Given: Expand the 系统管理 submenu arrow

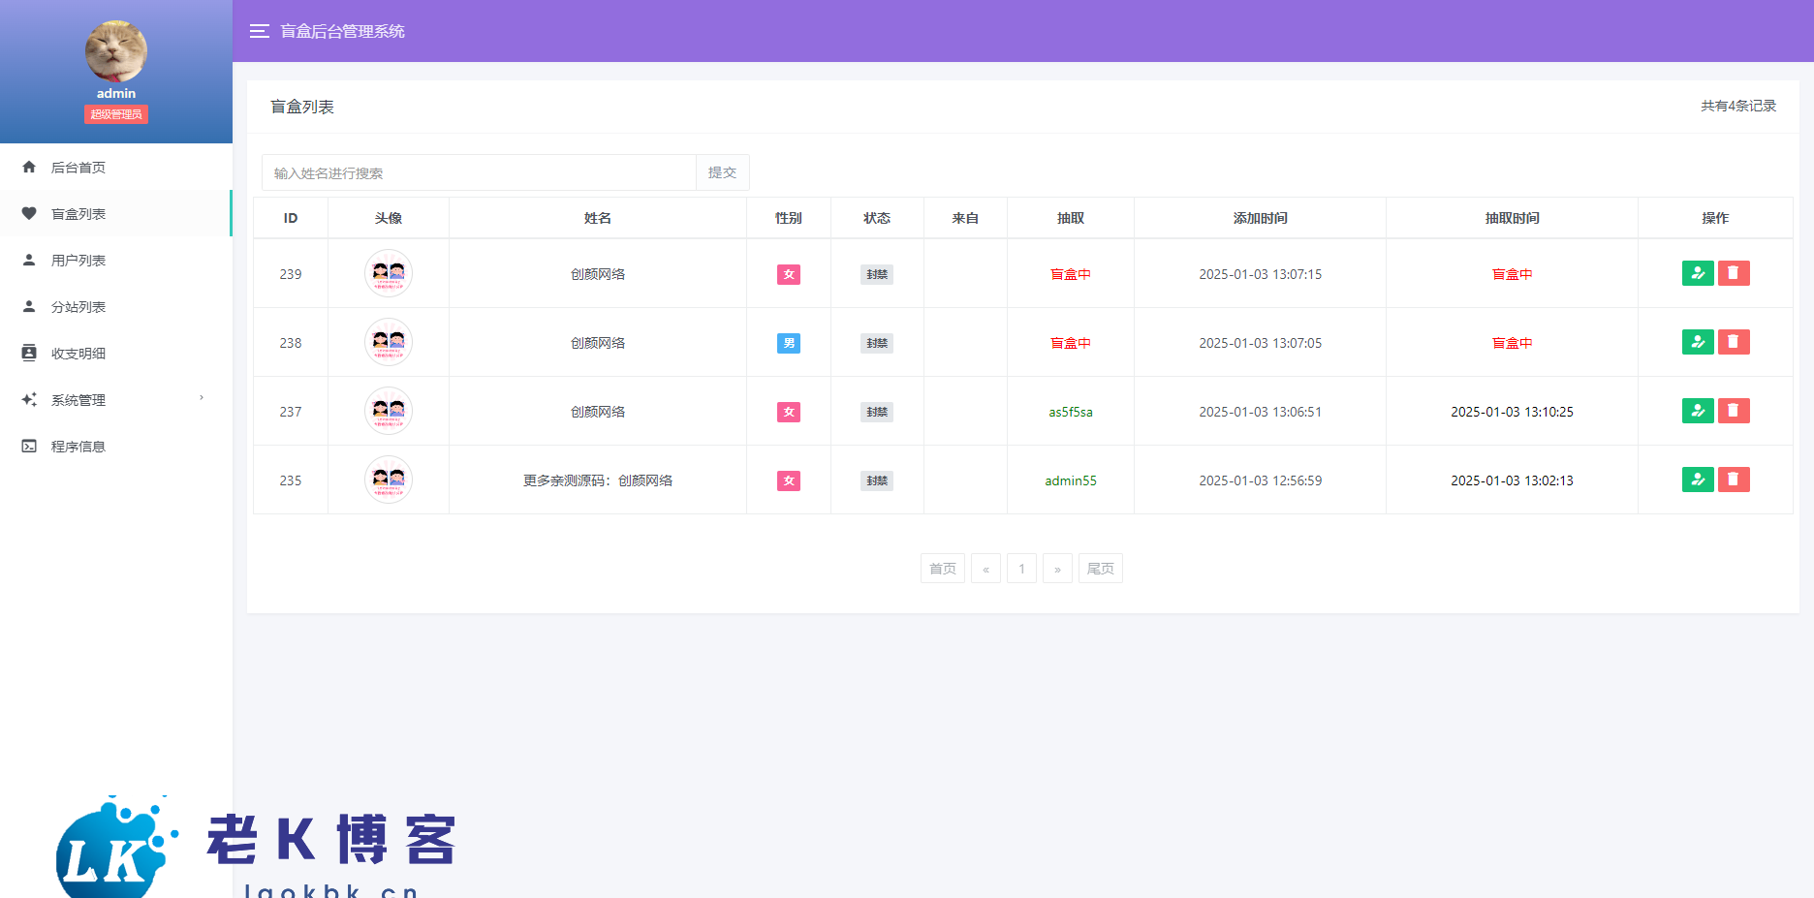Looking at the screenshot, I should (202, 398).
